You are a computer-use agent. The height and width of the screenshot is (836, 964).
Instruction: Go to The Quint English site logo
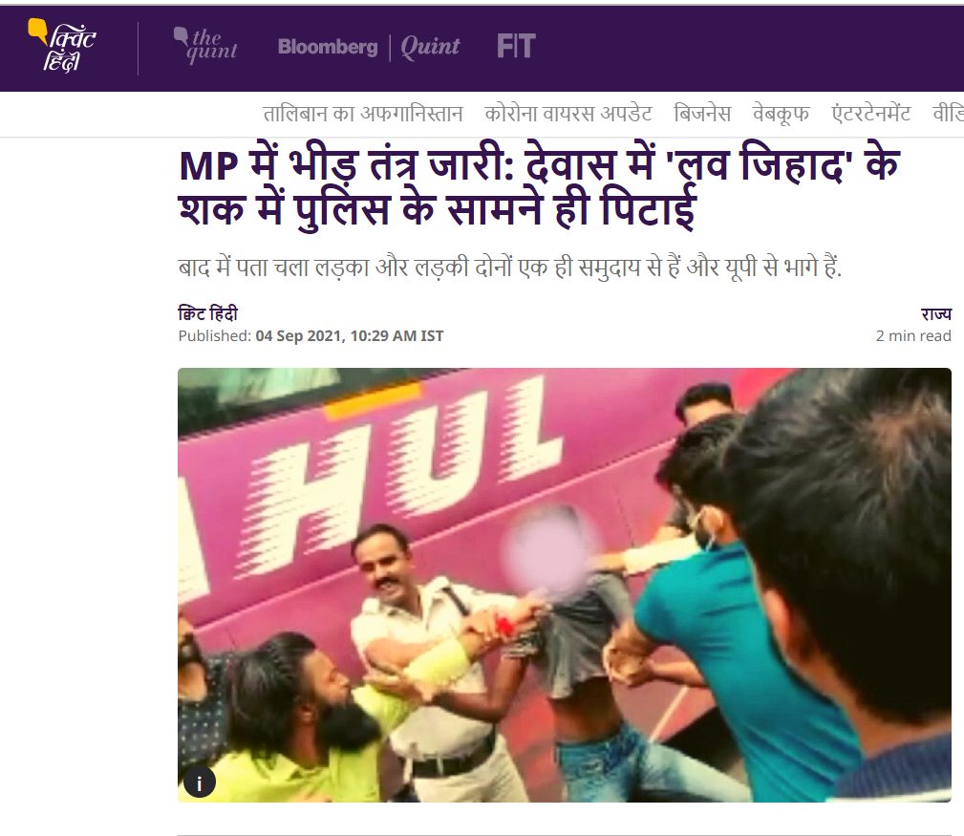coord(205,46)
